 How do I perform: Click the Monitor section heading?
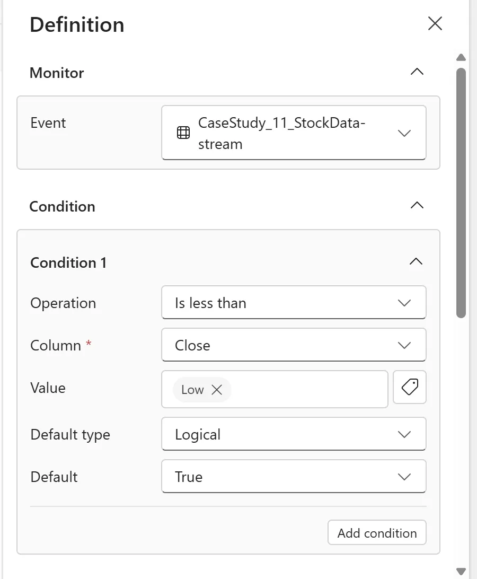point(57,73)
